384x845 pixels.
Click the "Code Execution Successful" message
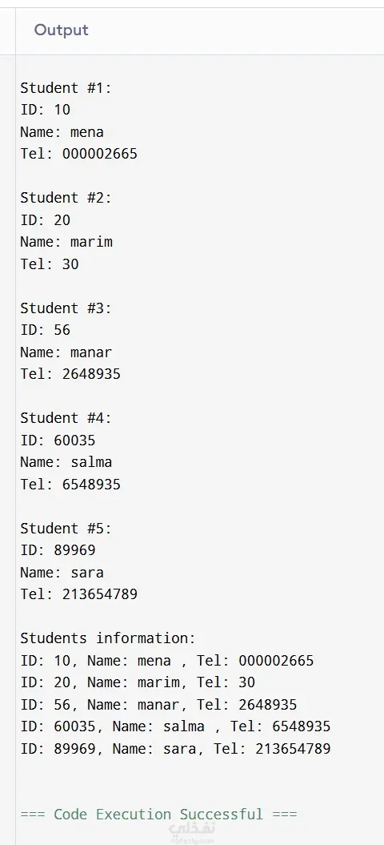(x=158, y=814)
